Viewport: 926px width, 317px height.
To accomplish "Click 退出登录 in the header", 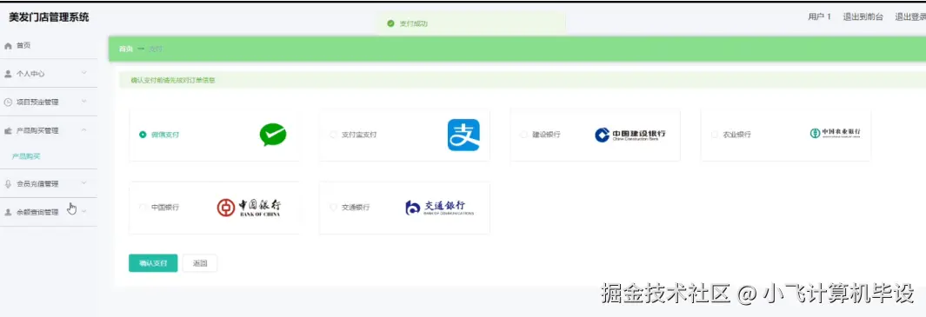I will coord(910,17).
